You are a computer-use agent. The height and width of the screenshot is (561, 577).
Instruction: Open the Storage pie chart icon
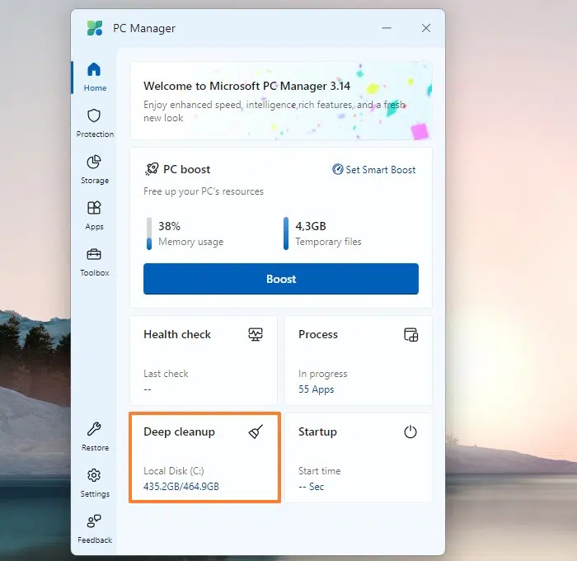[x=94, y=162]
